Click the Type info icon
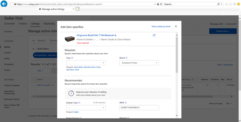241x122 pixels. (72, 58)
